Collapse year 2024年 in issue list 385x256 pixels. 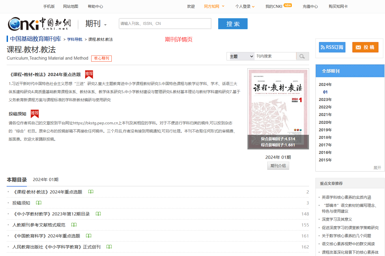[325, 84]
